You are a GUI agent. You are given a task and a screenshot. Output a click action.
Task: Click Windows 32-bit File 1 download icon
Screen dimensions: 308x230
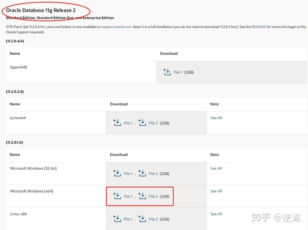pyautogui.click(x=117, y=173)
